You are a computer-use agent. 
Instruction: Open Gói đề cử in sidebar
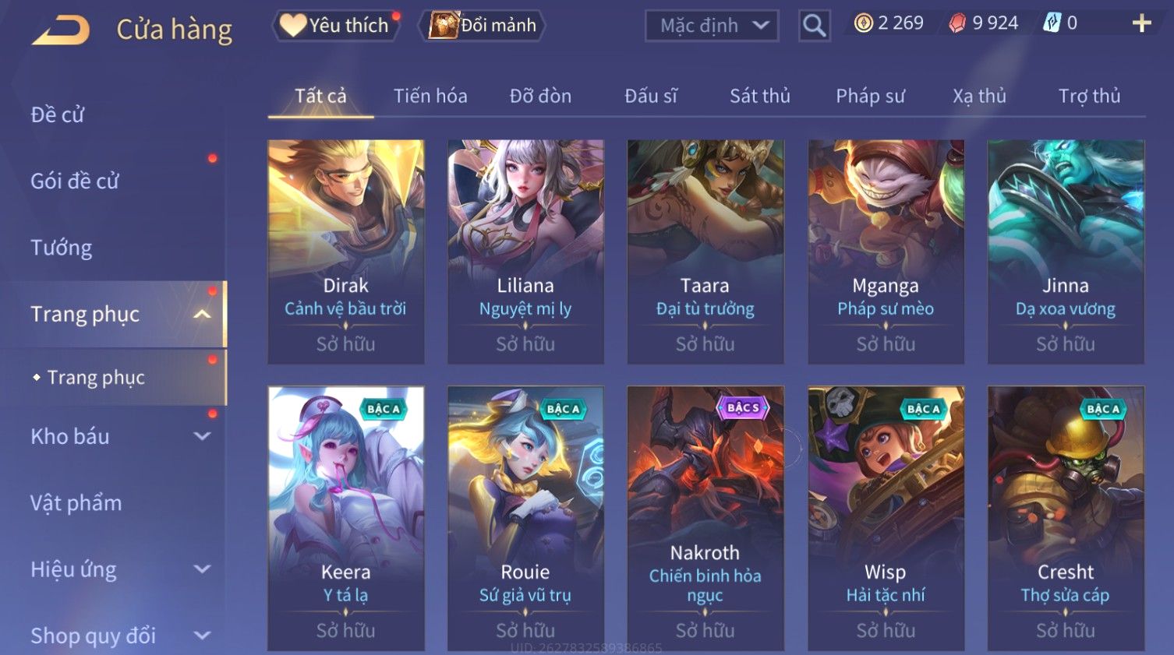tap(75, 181)
